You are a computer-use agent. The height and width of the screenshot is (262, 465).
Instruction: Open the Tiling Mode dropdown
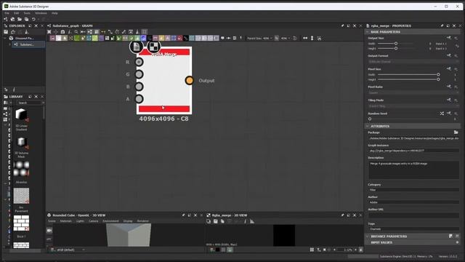413,106
